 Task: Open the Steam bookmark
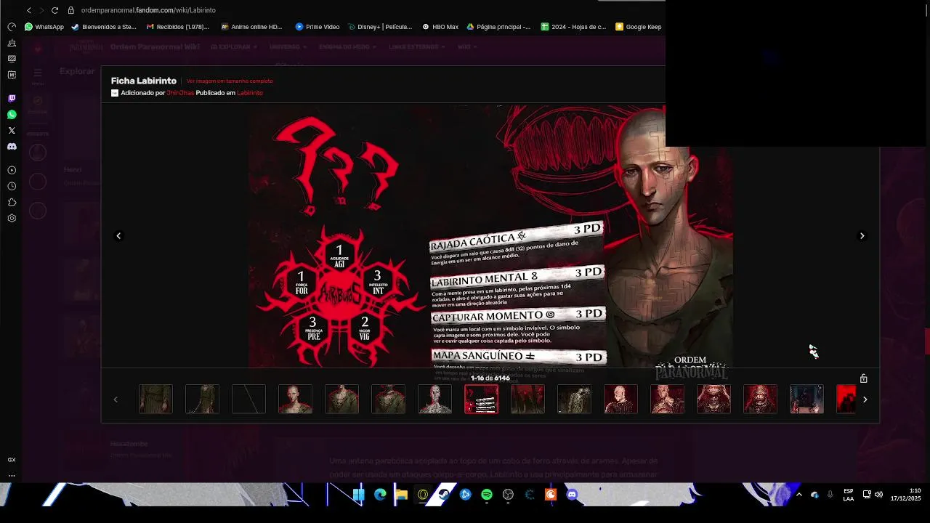103,27
